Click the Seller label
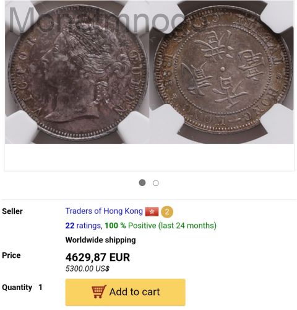This screenshot has width=297, height=310. (12, 211)
